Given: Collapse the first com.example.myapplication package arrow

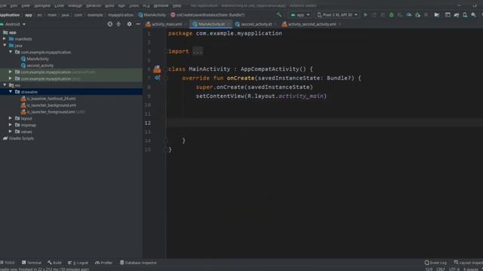Looking at the screenshot, I should tap(11, 52).
